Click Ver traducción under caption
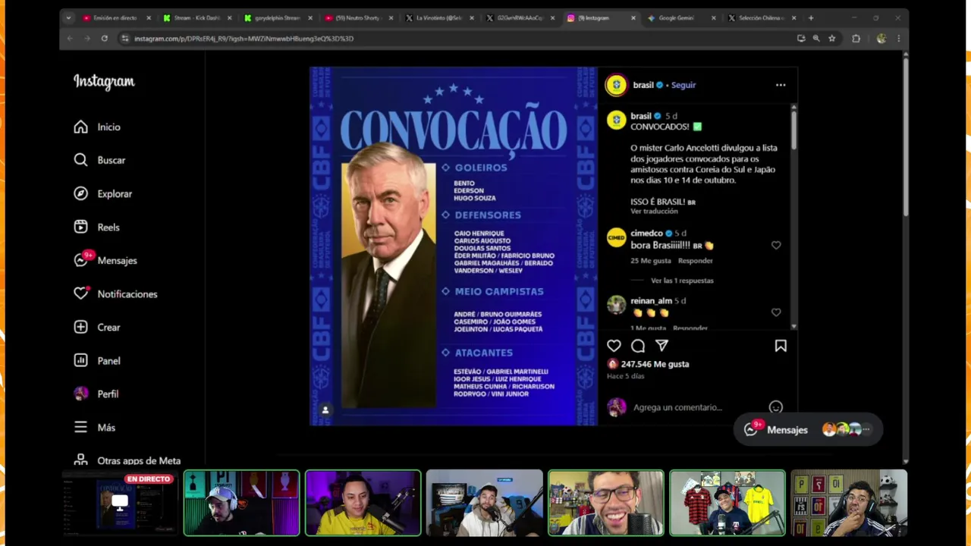971x546 pixels. tap(654, 212)
